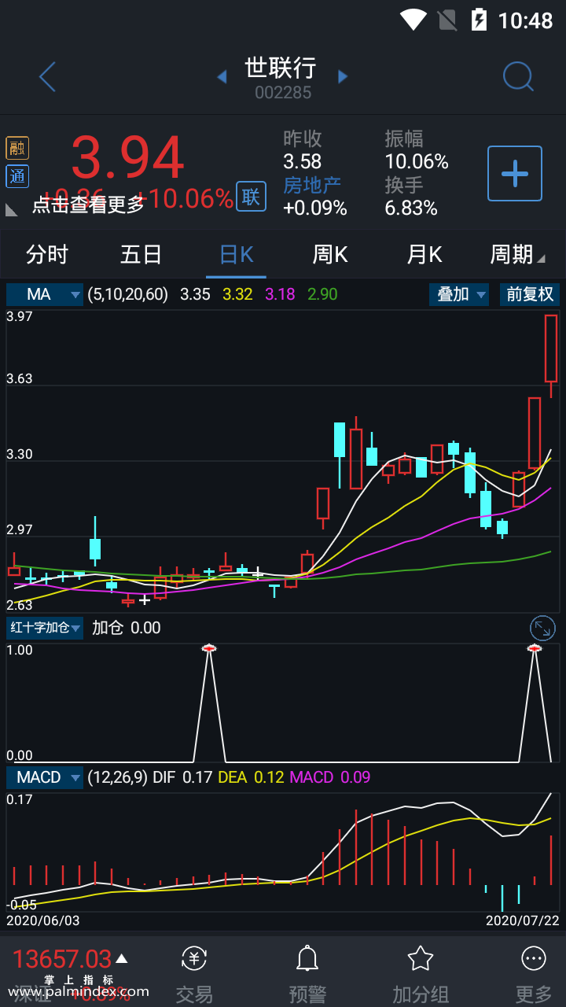Tap the MA10 value 3.32

coord(237,294)
